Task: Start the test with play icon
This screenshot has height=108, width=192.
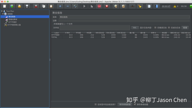Action: 84,6
